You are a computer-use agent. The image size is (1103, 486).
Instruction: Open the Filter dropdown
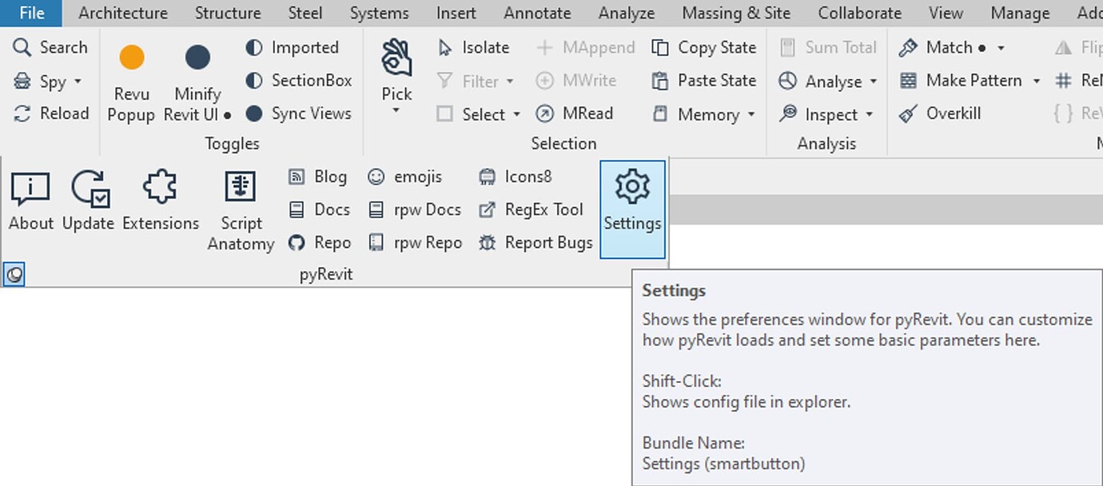(476, 81)
